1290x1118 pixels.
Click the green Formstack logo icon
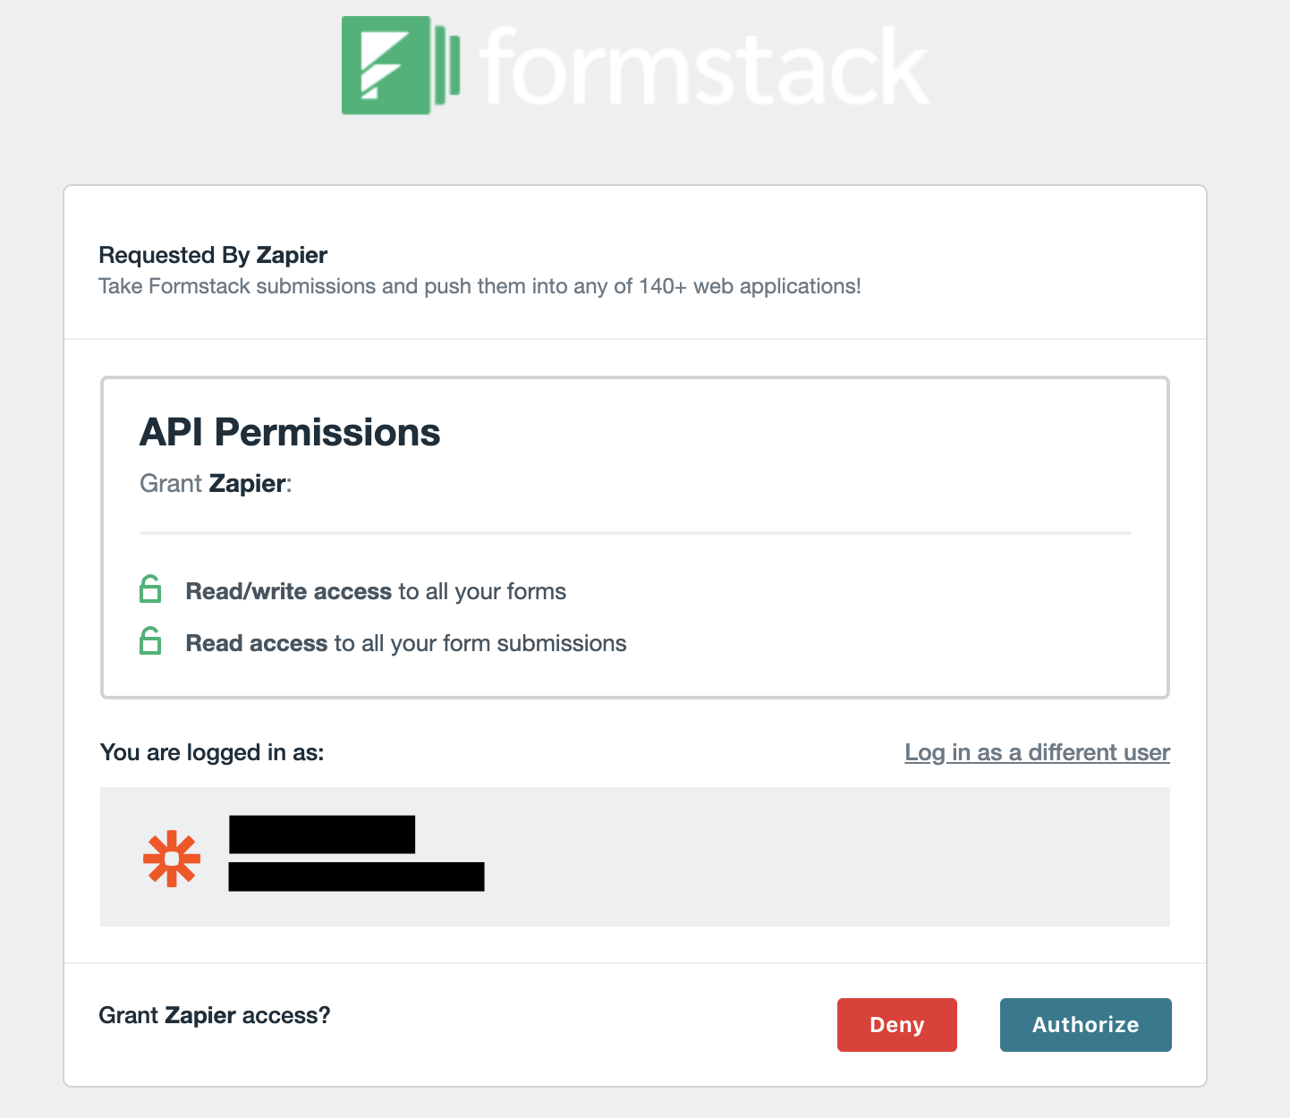click(x=397, y=65)
